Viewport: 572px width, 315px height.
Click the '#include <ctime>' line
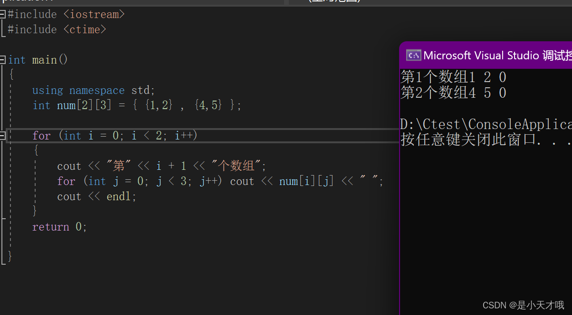57,29
